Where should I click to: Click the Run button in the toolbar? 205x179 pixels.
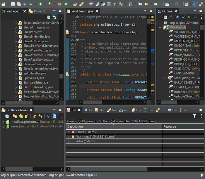pos(40,4)
